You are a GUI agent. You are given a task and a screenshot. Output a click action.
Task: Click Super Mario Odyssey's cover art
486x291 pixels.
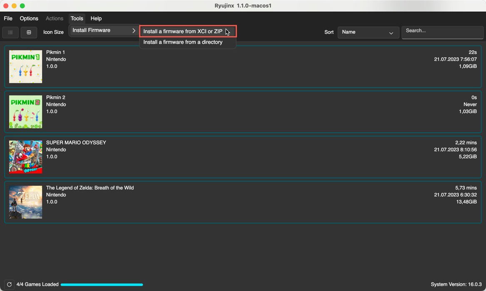coord(25,157)
